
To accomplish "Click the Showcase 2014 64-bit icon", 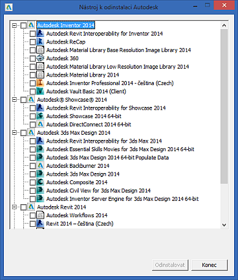I will point(40,116).
